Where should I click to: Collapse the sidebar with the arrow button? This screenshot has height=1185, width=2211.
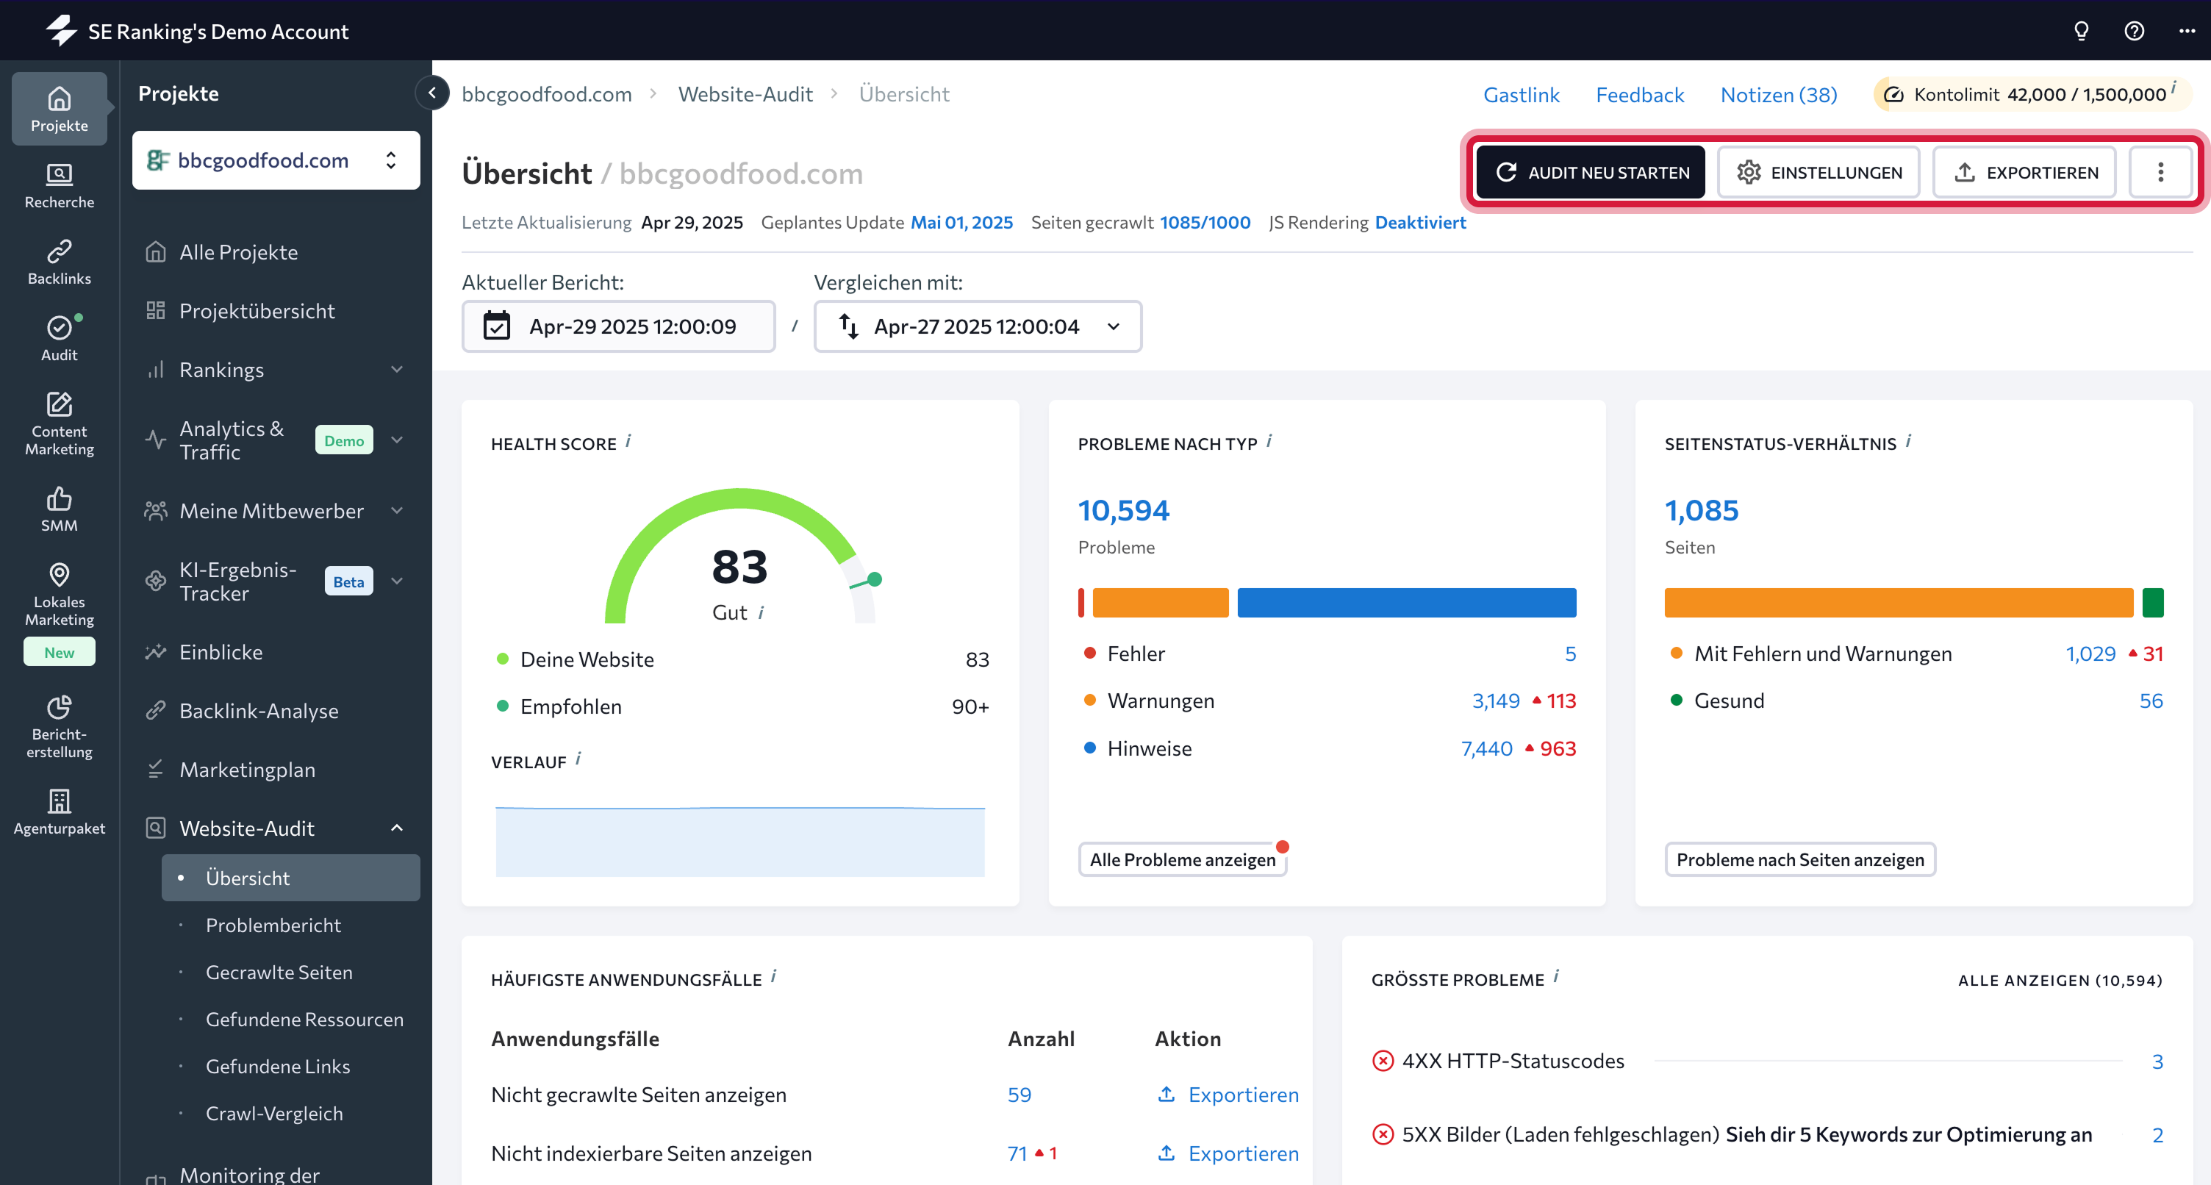point(431,93)
